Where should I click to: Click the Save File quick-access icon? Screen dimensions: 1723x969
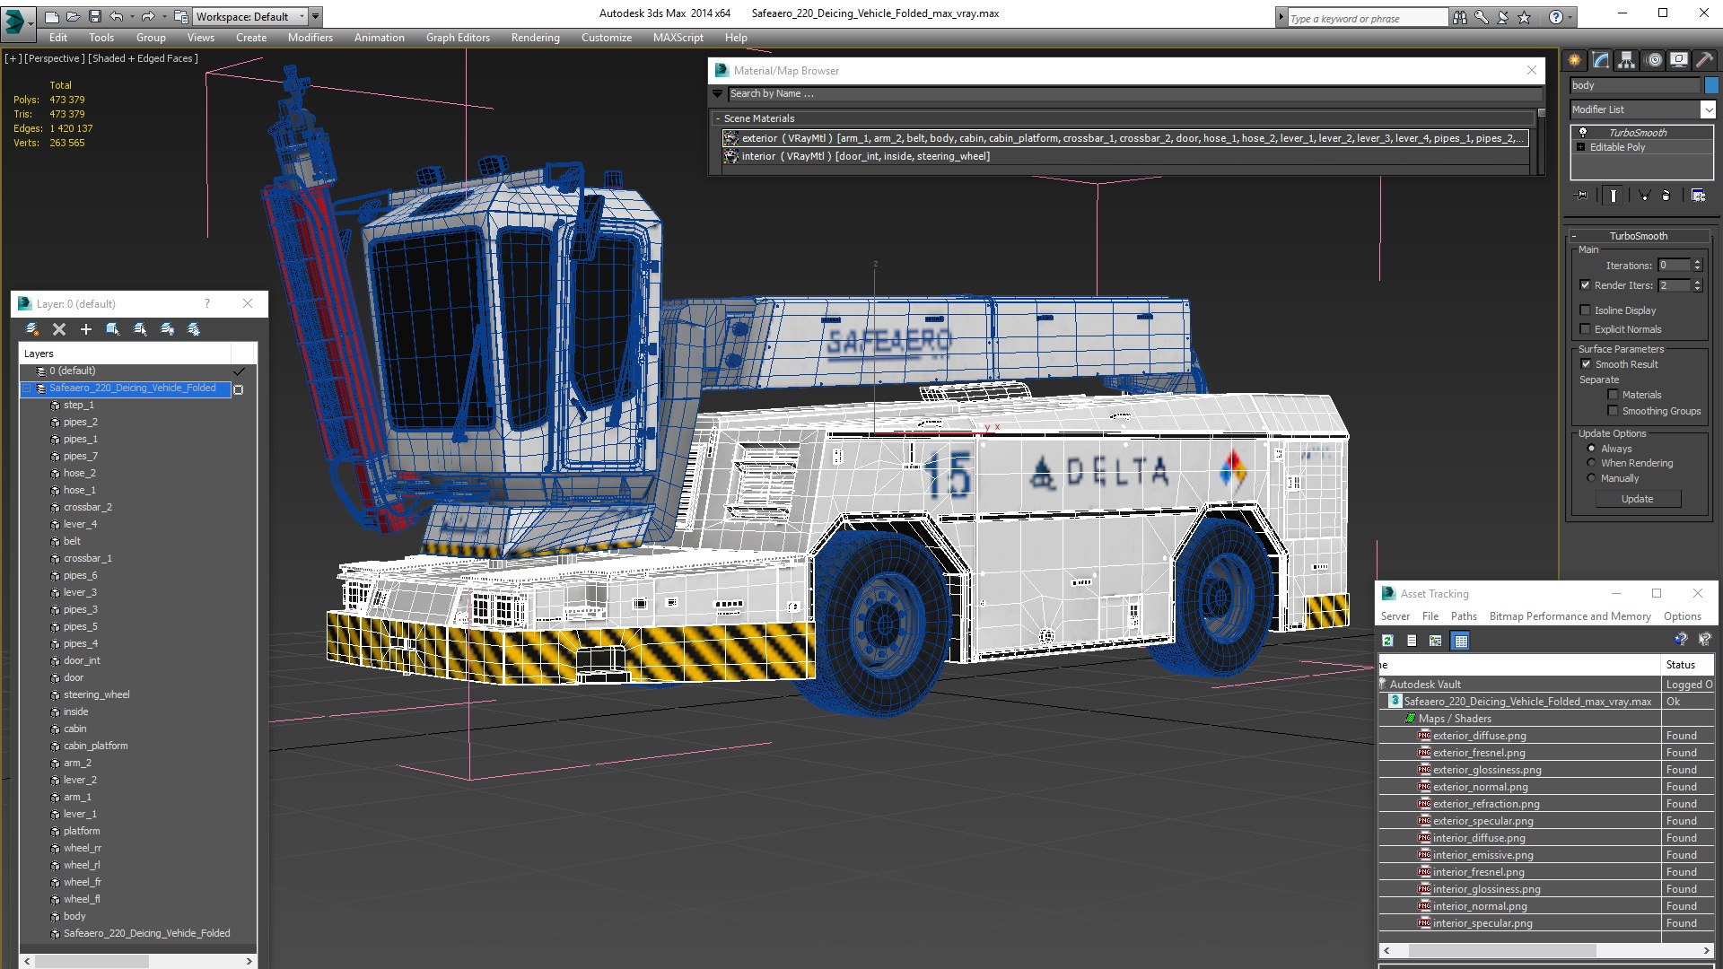(94, 16)
